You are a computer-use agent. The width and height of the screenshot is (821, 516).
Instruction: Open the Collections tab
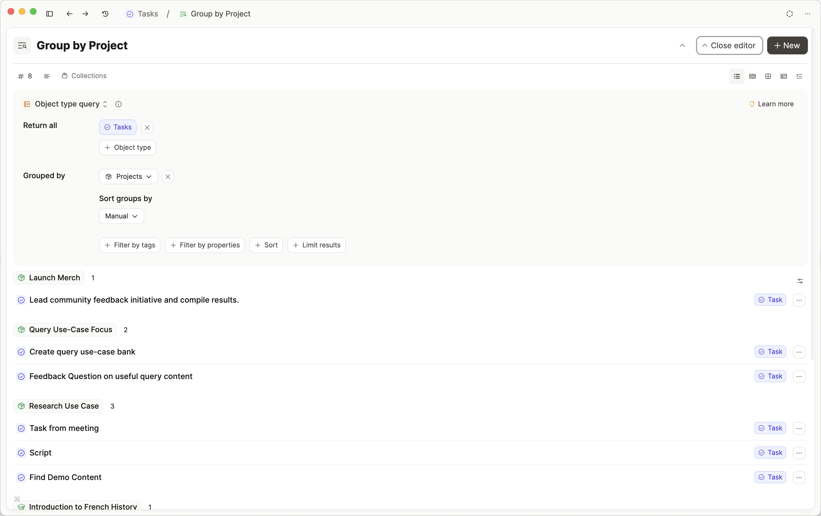pos(84,76)
